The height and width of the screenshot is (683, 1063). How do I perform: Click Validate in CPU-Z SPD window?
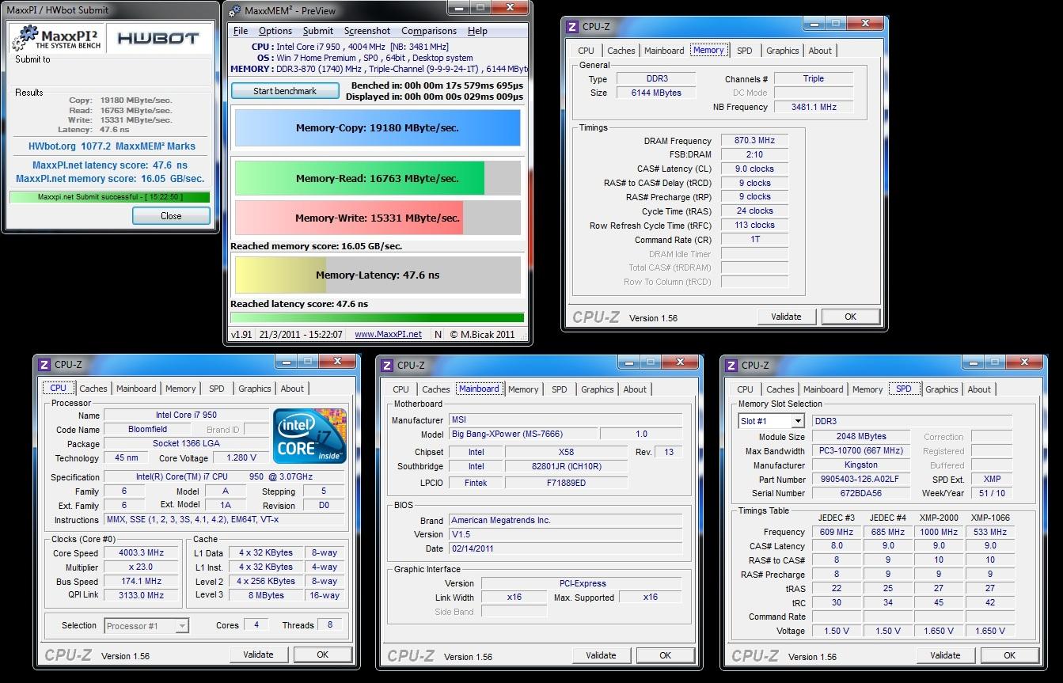click(x=945, y=655)
